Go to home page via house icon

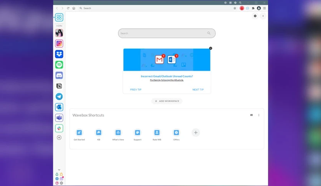74,8
